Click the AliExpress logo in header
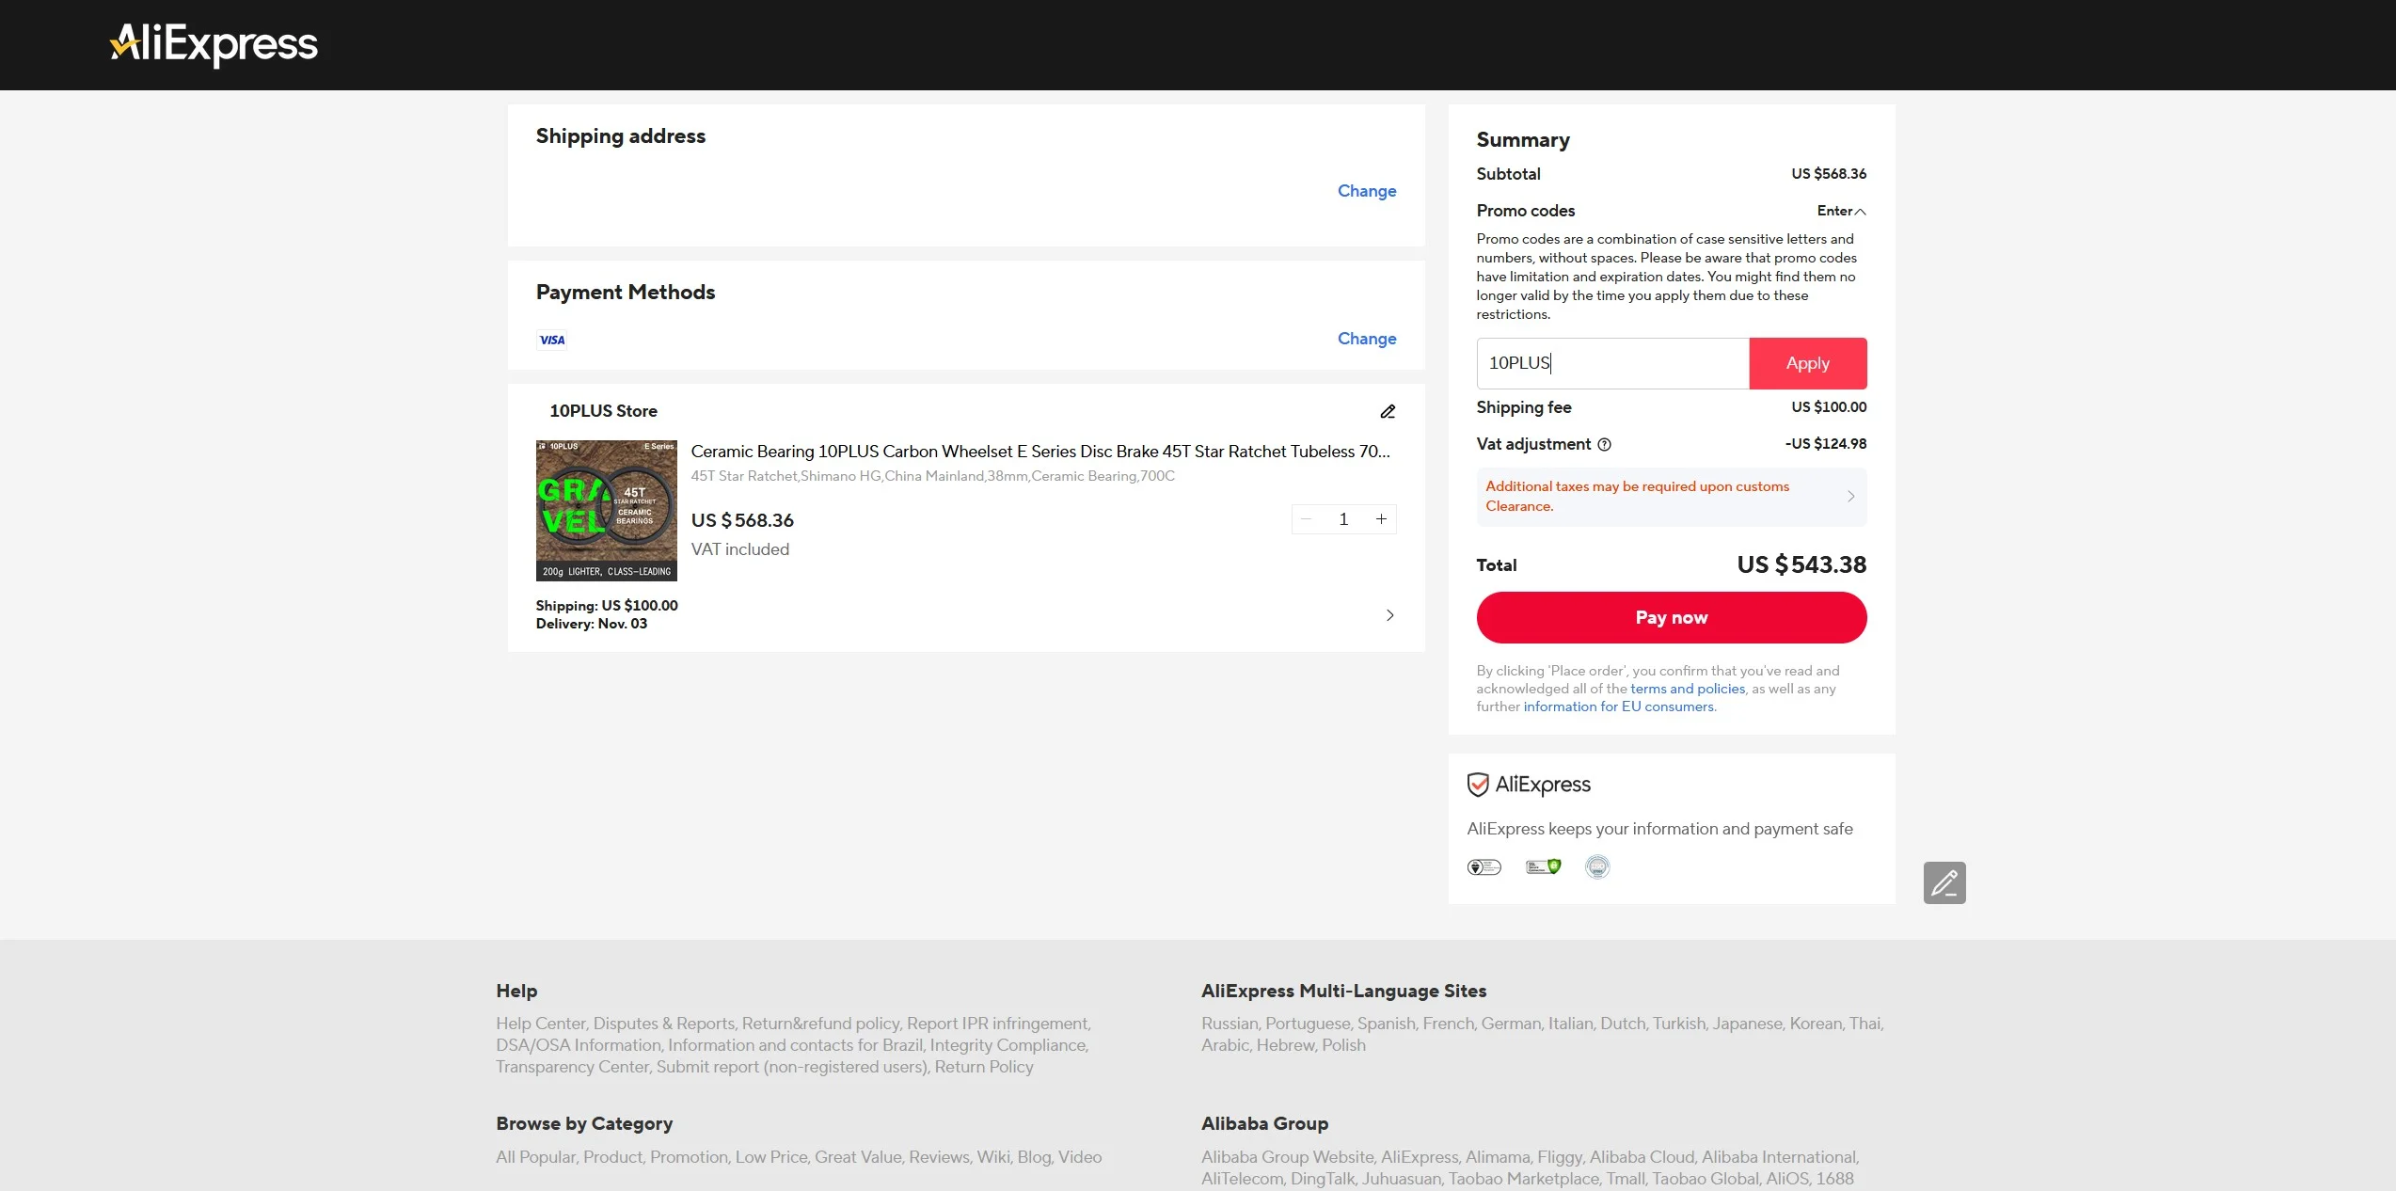This screenshot has height=1191, width=2396. [214, 44]
